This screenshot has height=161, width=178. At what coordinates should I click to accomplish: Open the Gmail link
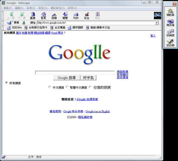(x=54, y=33)
